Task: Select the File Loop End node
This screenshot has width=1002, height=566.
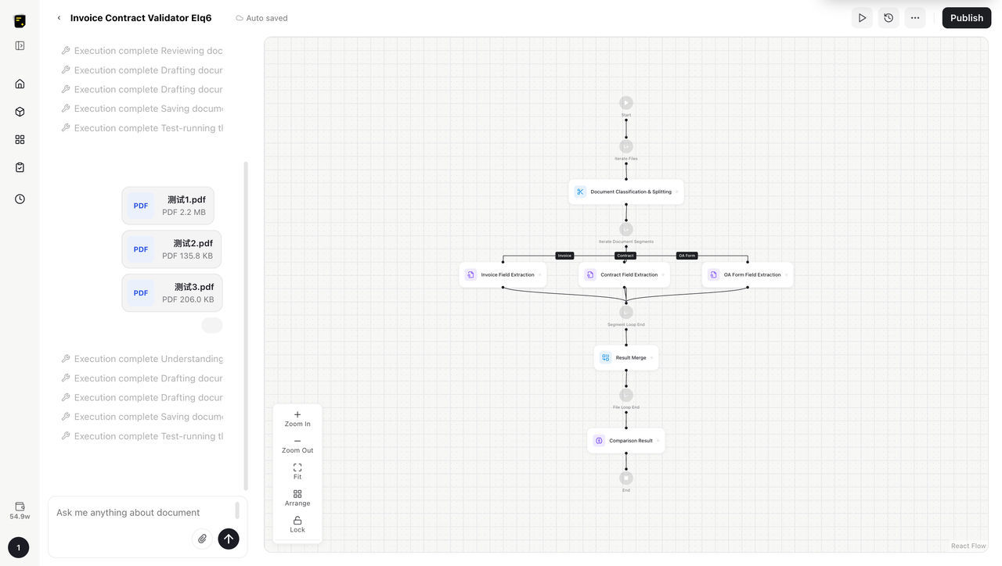Action: [x=626, y=395]
